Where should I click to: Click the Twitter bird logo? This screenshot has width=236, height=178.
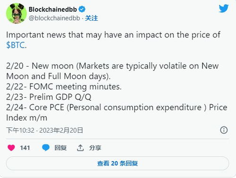pyautogui.click(x=223, y=8)
